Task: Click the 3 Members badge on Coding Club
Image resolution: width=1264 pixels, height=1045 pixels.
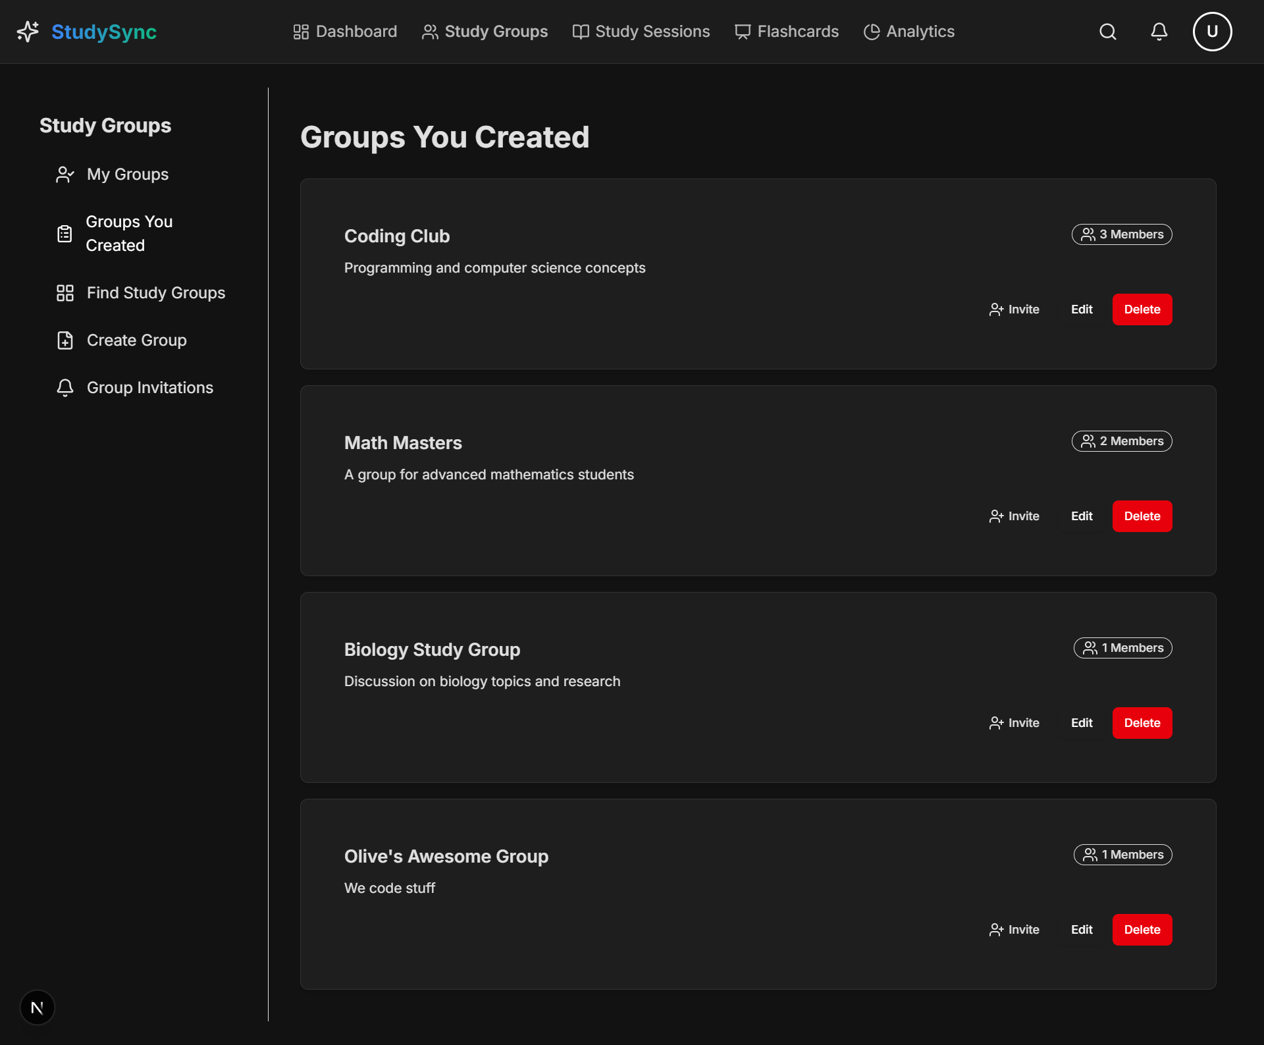Action: [1122, 234]
